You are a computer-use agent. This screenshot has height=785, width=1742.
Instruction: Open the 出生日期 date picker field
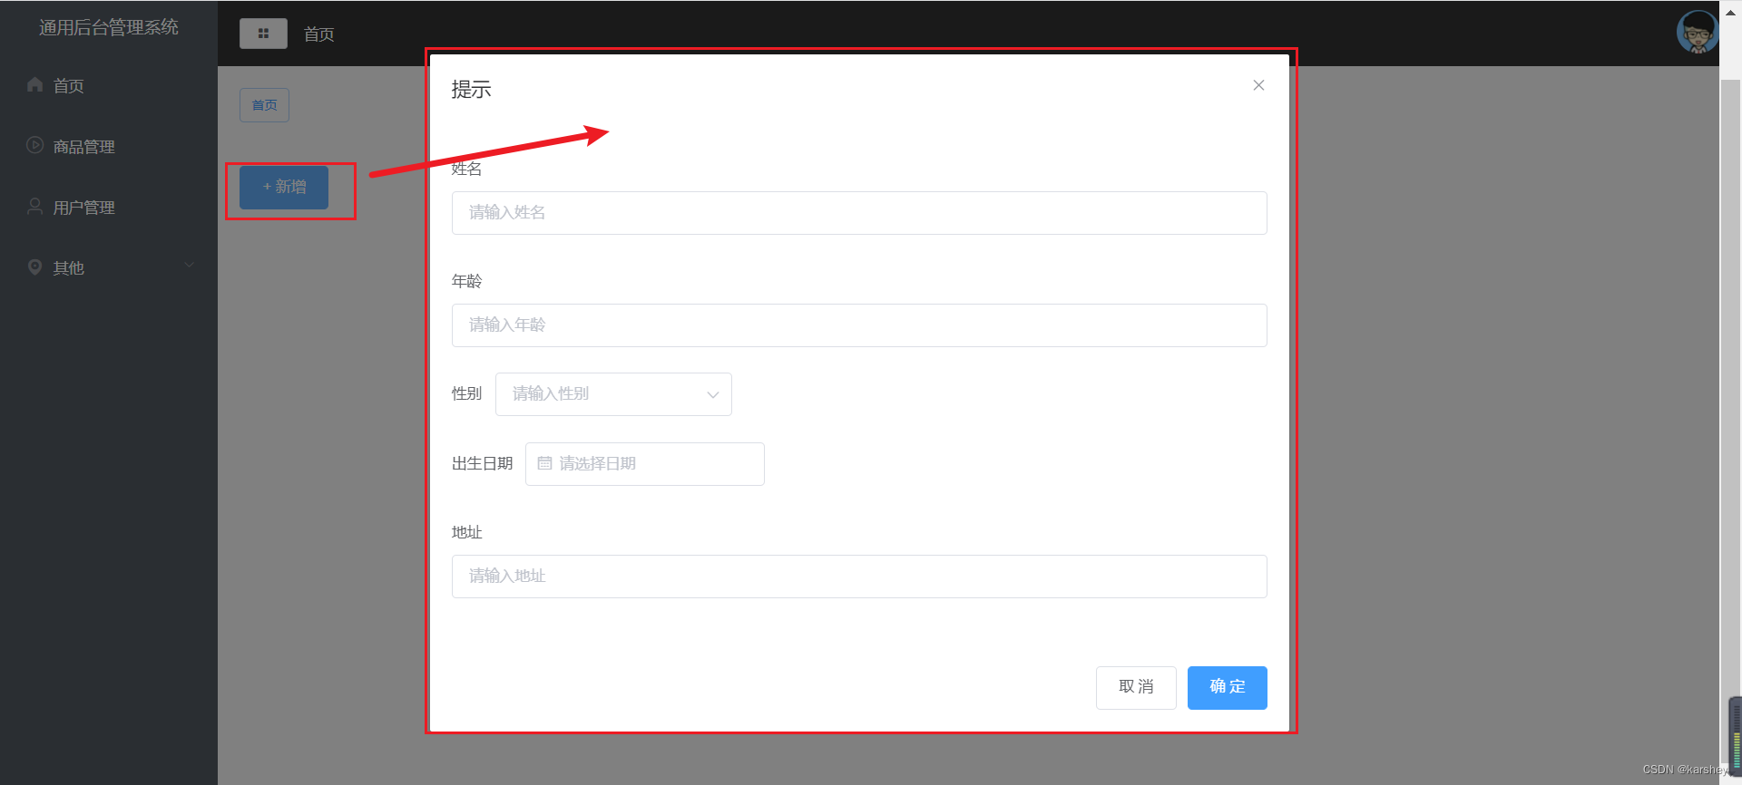click(x=645, y=464)
